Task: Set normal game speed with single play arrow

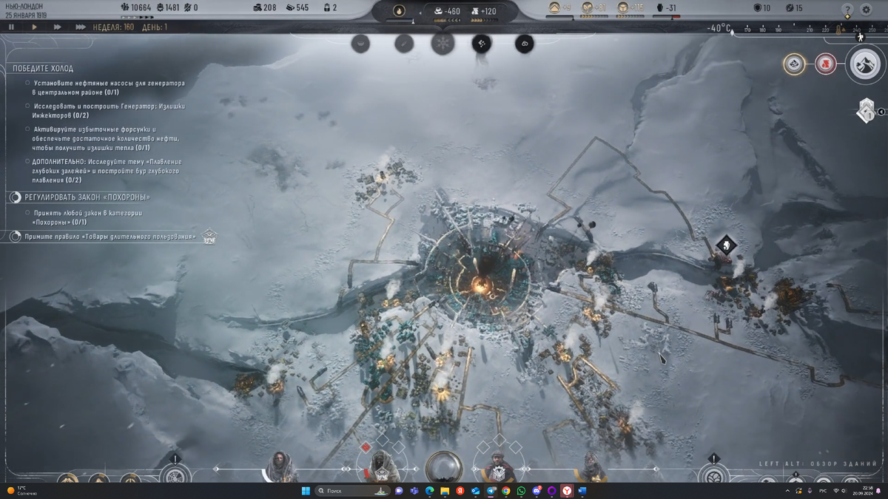Action: pos(34,27)
